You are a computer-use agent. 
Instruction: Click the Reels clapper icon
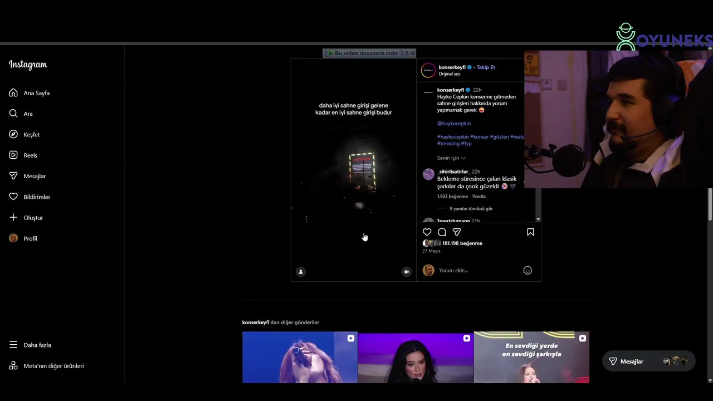(x=13, y=155)
